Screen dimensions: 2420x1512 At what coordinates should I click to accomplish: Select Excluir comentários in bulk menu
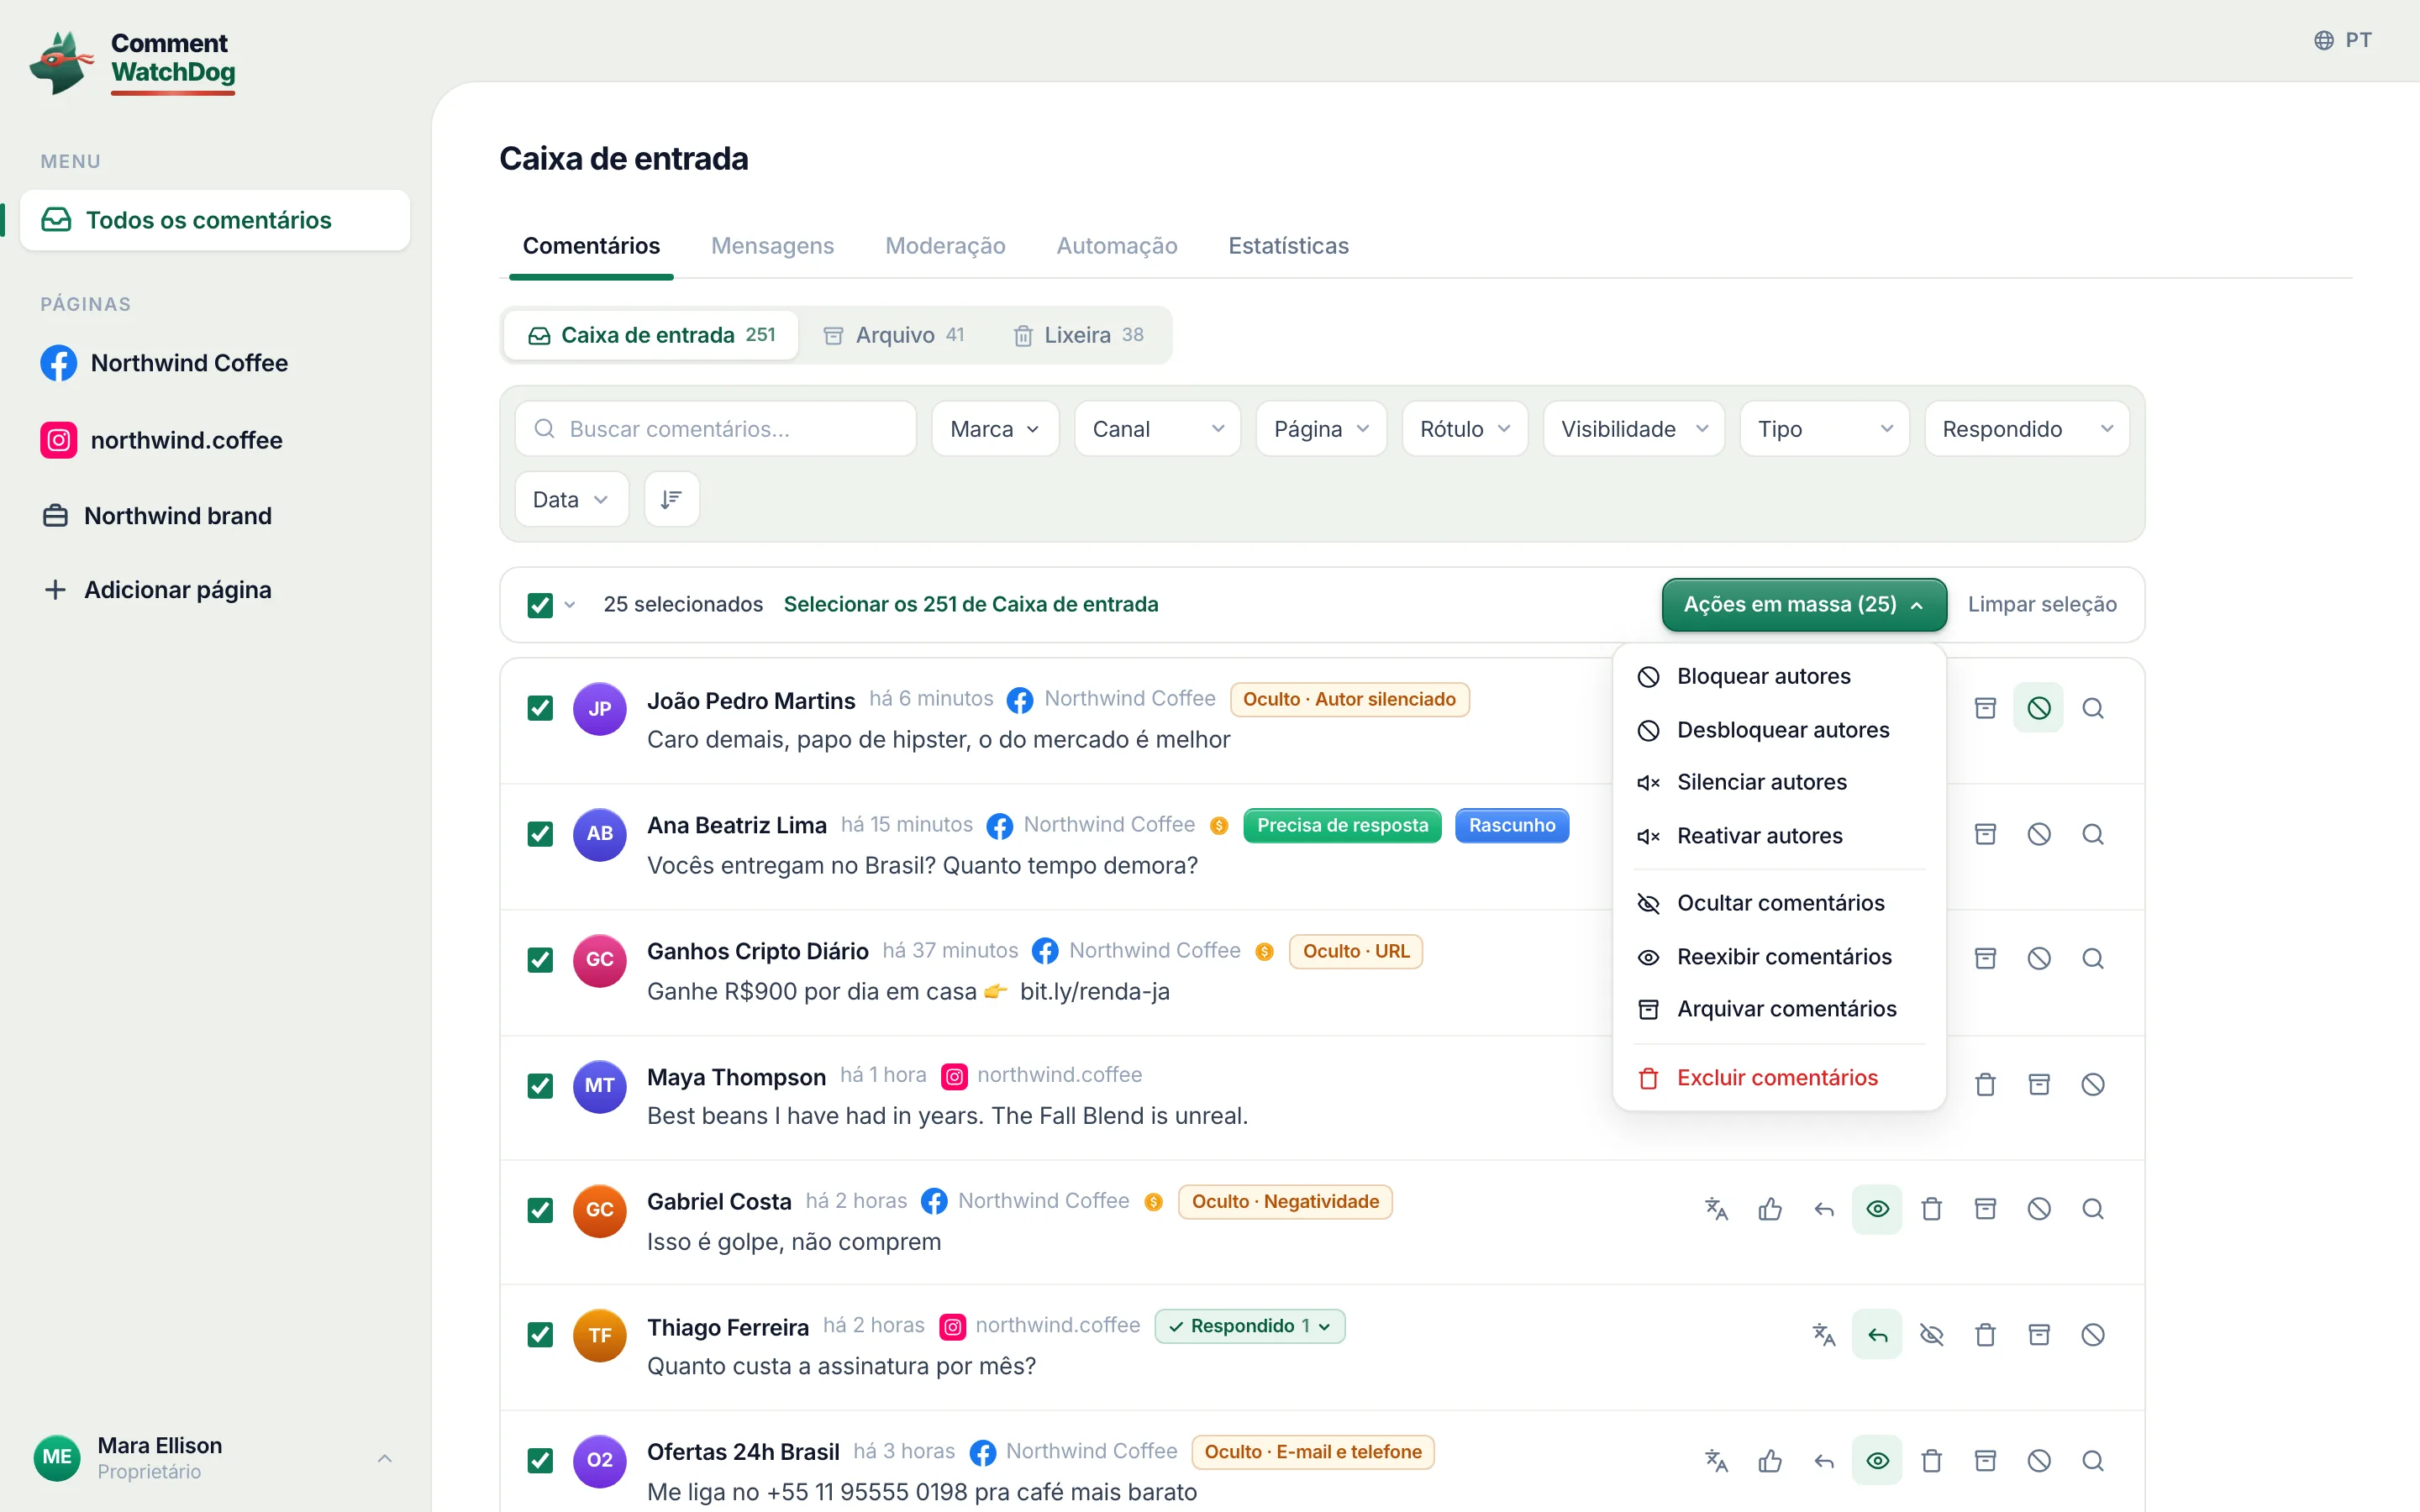tap(1779, 1078)
